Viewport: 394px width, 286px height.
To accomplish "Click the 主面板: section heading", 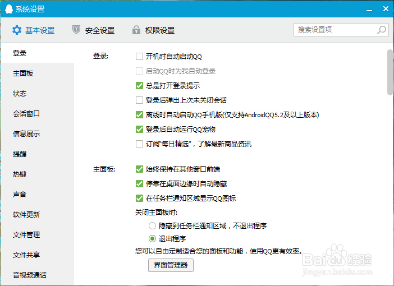I will [104, 169].
